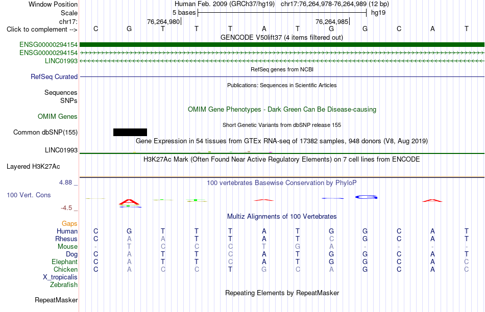Click the large red A in PhyloP track

(x=129, y=202)
